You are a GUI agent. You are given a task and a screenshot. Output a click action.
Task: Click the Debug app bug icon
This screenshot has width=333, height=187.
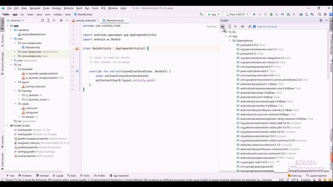coord(271,15)
